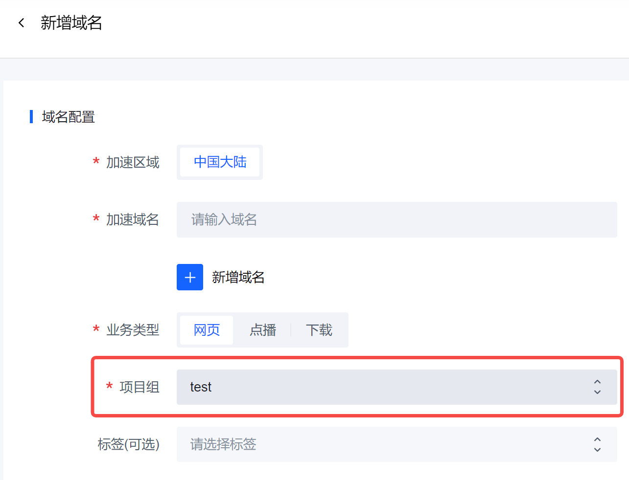Select 中国大陆 as the 加速区域
Screen dimensions: 629x480
(x=220, y=162)
